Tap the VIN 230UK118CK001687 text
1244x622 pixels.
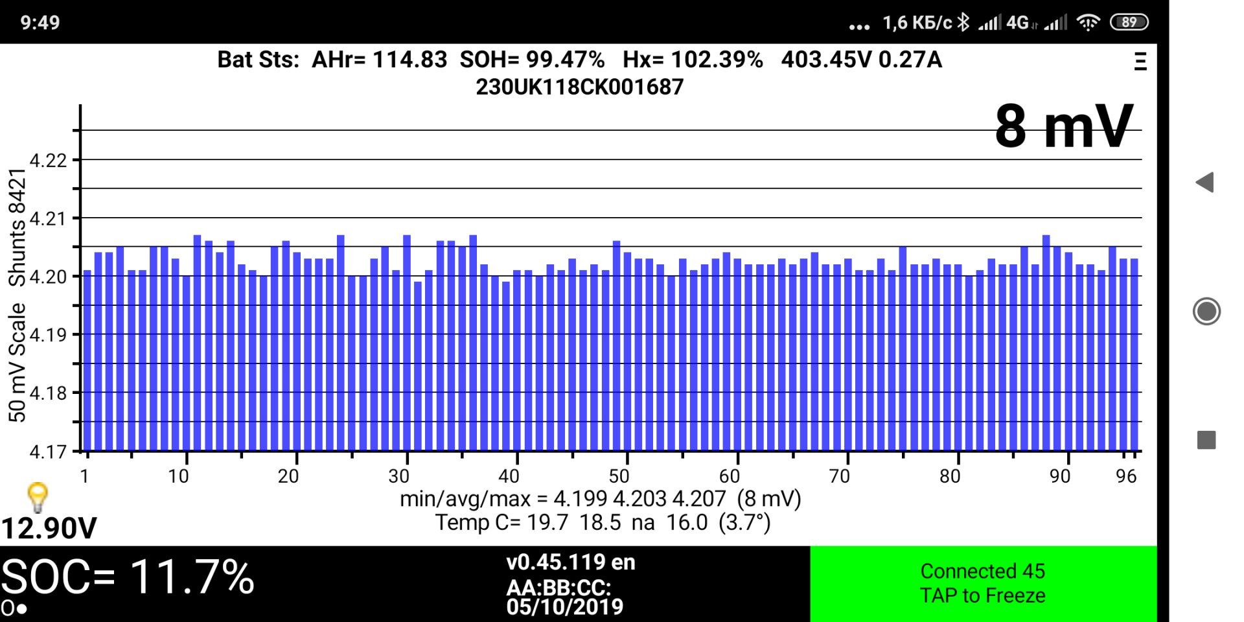tap(579, 87)
